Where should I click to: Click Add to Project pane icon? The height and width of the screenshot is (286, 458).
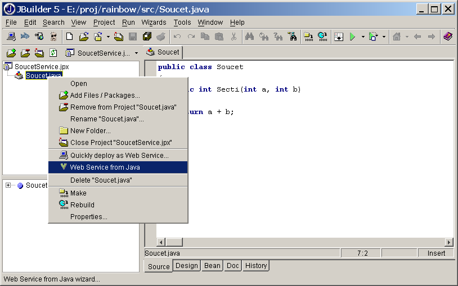(x=11, y=53)
